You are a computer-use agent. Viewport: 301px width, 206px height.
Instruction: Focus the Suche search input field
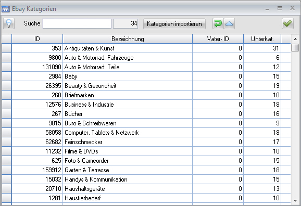(x=77, y=24)
